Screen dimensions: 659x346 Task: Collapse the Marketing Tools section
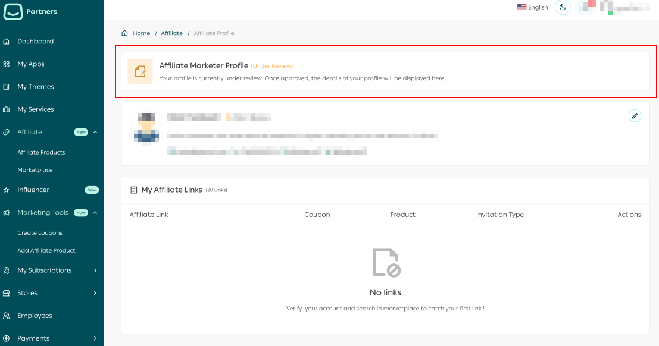coord(95,213)
